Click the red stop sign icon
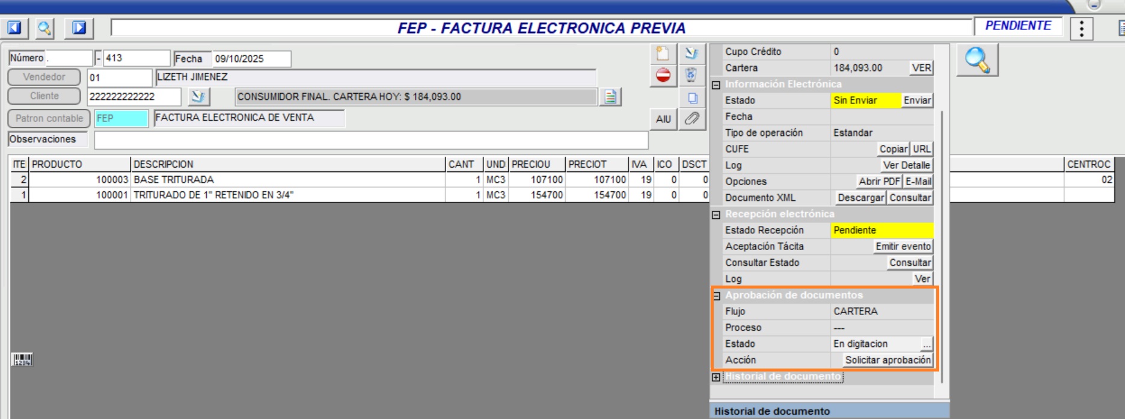The width and height of the screenshot is (1125, 419). pyautogui.click(x=663, y=75)
